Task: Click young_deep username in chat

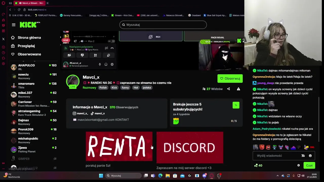Action: click(x=265, y=83)
